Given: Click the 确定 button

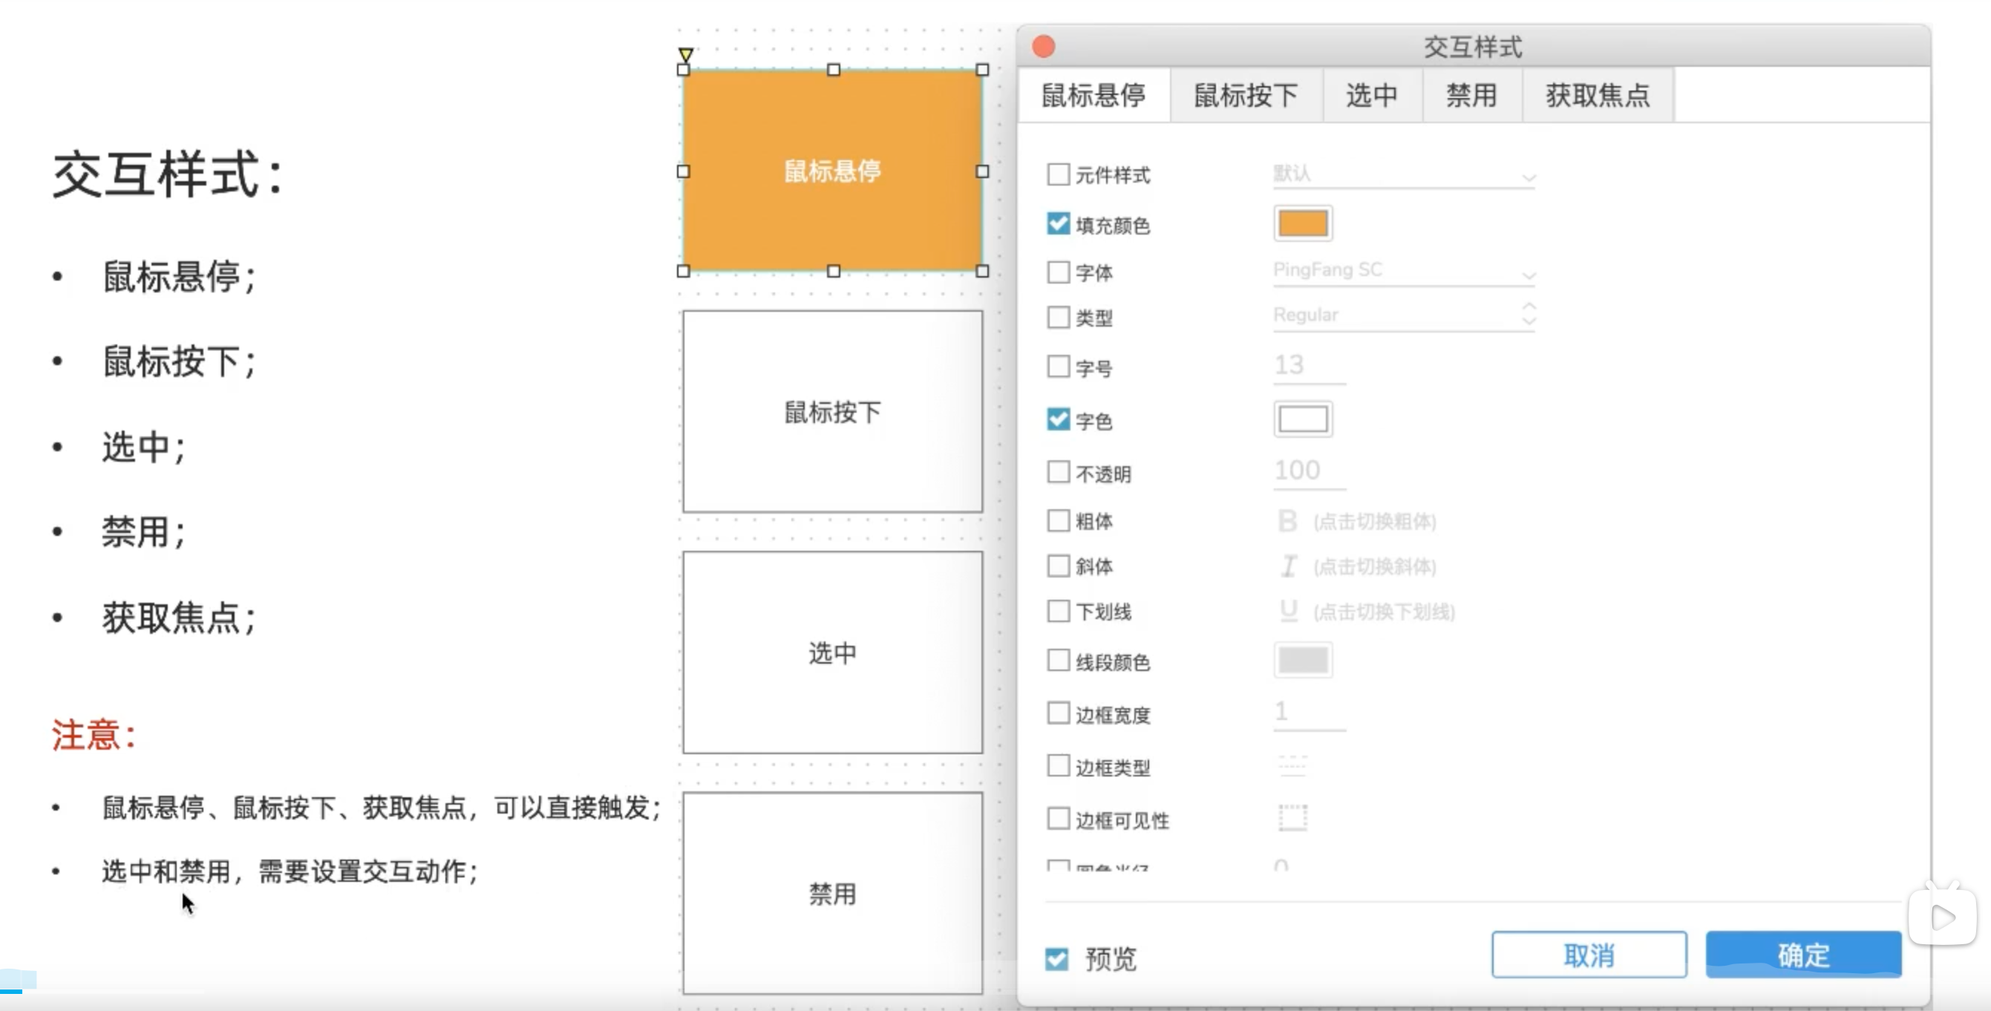Looking at the screenshot, I should click(x=1804, y=955).
